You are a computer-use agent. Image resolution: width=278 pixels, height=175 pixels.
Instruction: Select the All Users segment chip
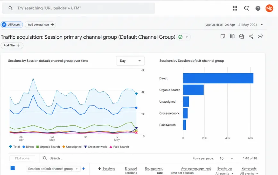tap(12, 25)
